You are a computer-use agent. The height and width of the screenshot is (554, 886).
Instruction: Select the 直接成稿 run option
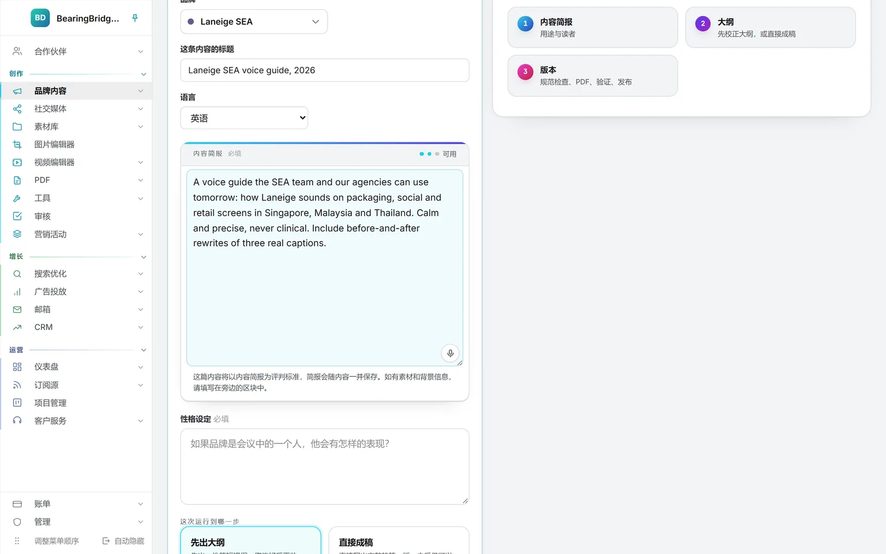(x=399, y=541)
